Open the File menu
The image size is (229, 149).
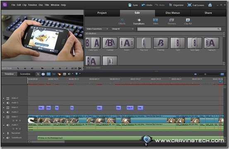(x=13, y=5)
